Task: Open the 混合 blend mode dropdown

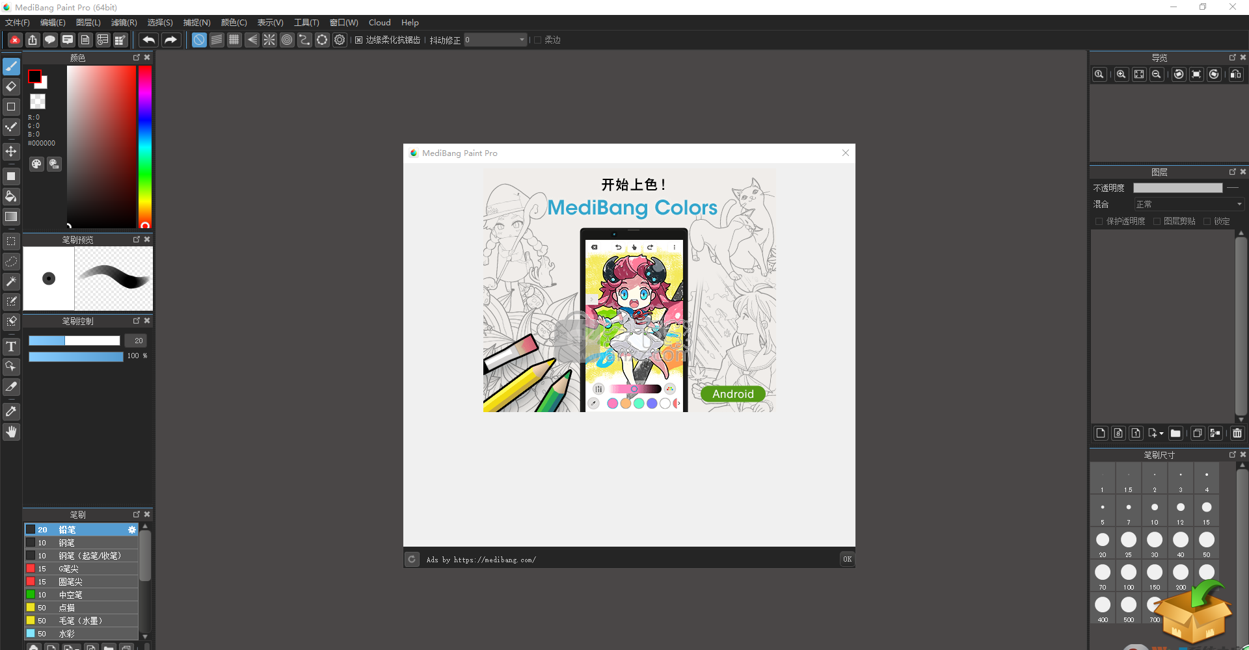Action: click(1189, 204)
